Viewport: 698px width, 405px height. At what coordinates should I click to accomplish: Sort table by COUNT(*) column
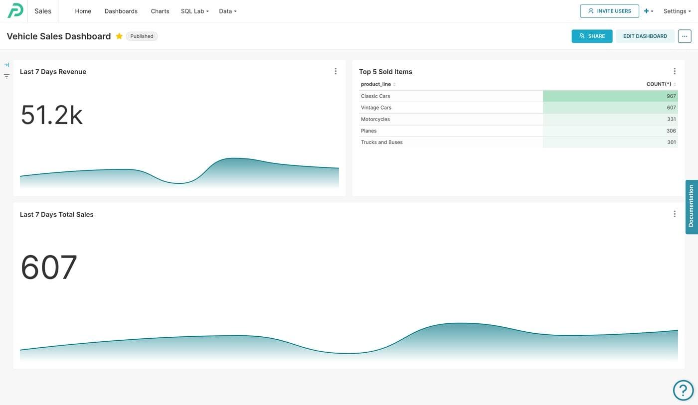click(x=659, y=84)
